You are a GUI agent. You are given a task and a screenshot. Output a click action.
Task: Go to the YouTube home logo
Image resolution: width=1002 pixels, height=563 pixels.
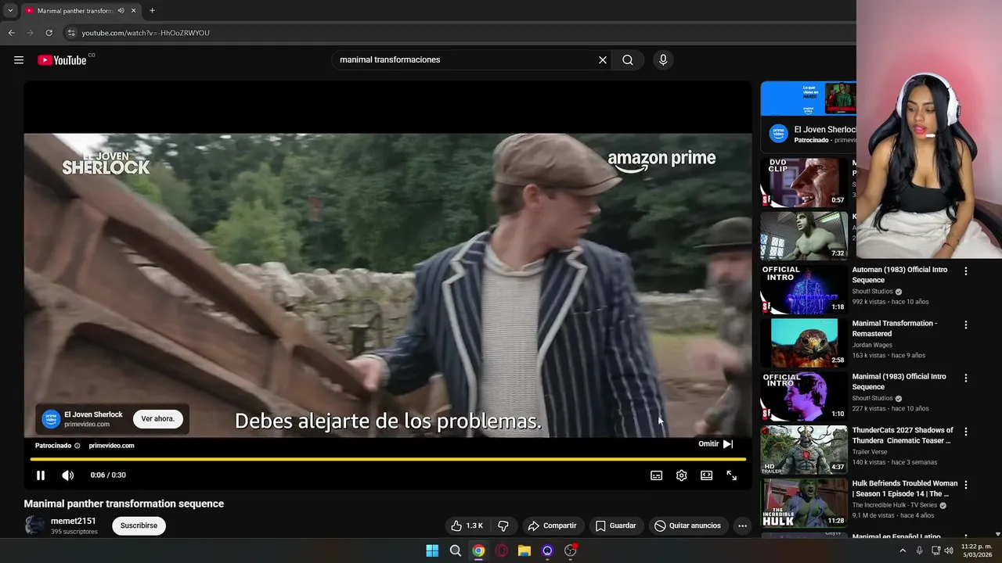coord(62,60)
